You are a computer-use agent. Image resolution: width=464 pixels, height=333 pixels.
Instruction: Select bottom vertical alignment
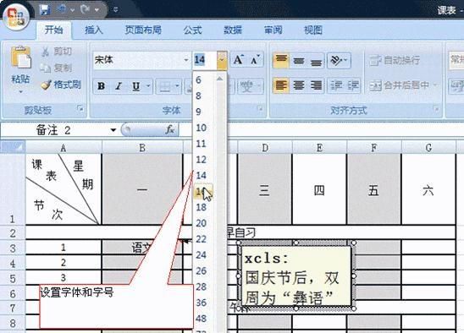[x=316, y=61]
